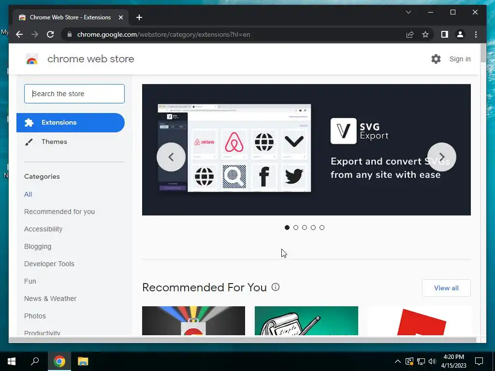Open volume control in system tray
This screenshot has height=371, width=495.
tap(432, 361)
